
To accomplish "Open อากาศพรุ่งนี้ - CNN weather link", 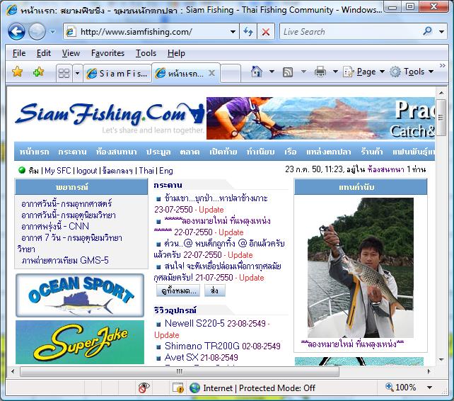I will coord(55,226).
